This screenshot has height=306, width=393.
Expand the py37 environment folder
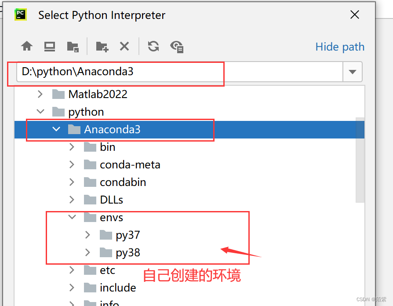pyautogui.click(x=87, y=235)
